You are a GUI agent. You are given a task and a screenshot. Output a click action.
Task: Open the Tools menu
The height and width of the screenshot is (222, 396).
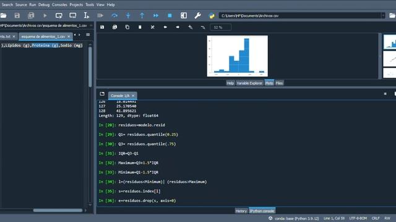pyautogui.click(x=90, y=4)
